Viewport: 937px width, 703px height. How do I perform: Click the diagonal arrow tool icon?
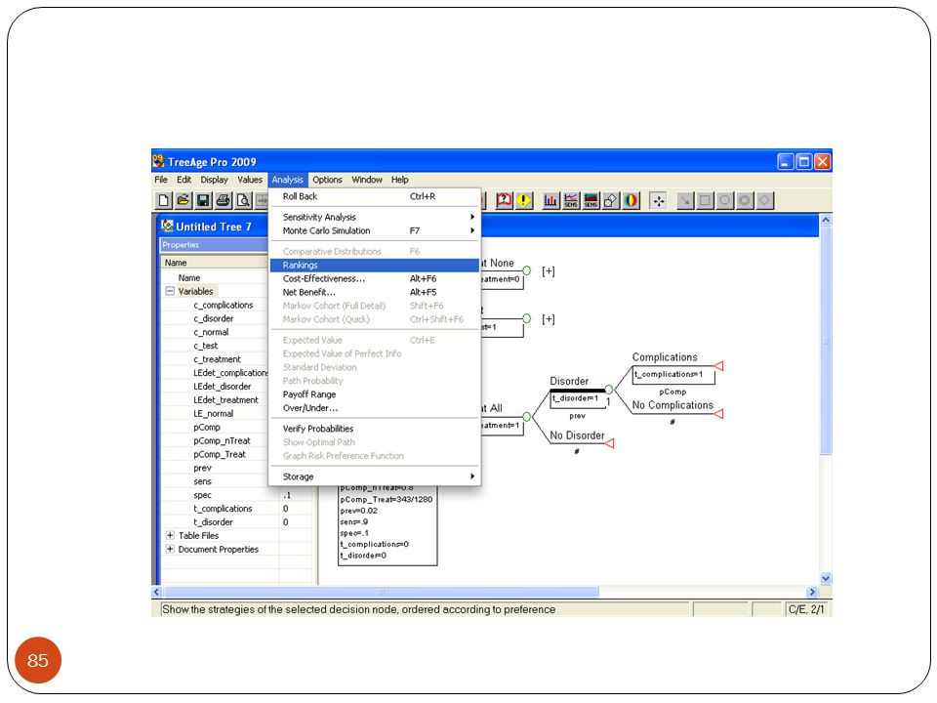[x=685, y=200]
